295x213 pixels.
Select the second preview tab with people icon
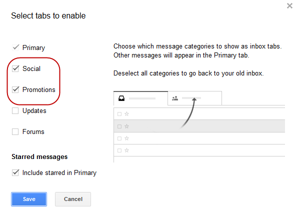pyautogui.click(x=194, y=98)
